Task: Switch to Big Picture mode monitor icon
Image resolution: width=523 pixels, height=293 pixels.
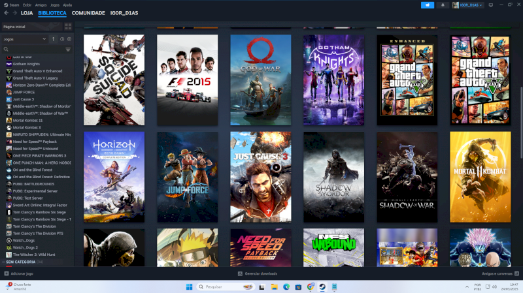Action: click(491, 5)
